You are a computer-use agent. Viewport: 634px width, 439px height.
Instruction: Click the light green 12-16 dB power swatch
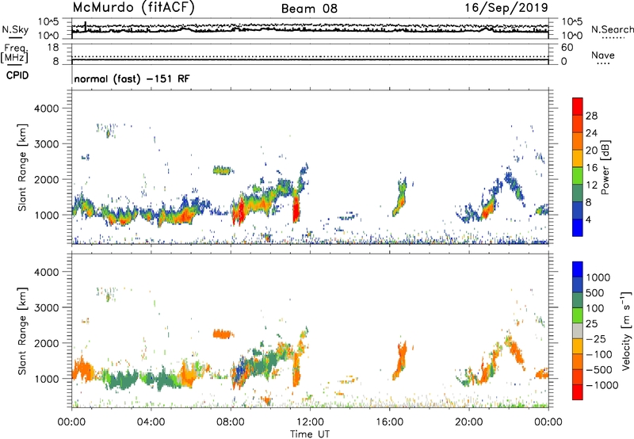578,176
